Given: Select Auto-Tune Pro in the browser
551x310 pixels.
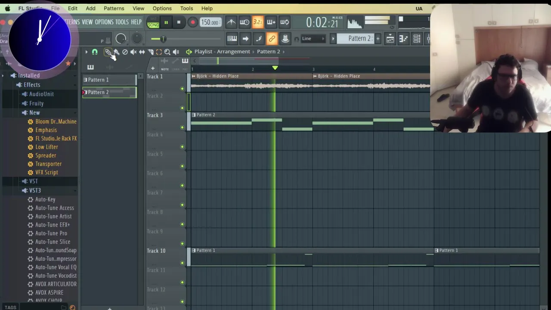Looking at the screenshot, I should click(x=51, y=233).
